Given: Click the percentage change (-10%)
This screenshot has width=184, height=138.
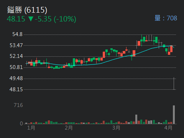Looking at the screenshot, I should (65, 19).
